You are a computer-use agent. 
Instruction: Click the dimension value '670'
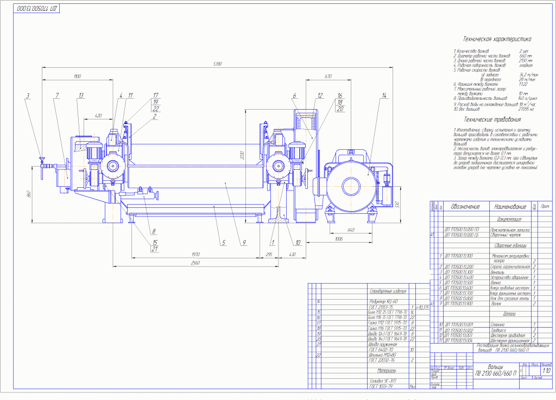pyautogui.click(x=328, y=76)
